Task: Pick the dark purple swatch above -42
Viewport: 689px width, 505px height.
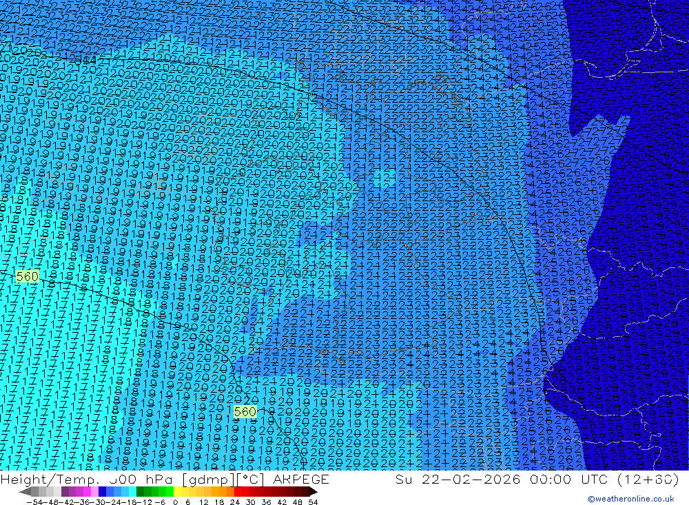Action: pyautogui.click(x=65, y=491)
